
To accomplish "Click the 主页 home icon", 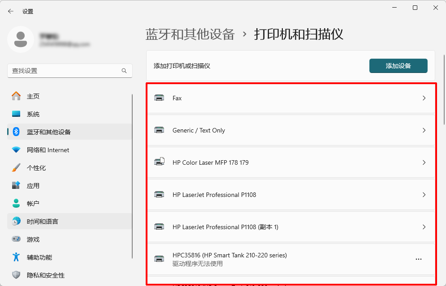I will click(16, 96).
